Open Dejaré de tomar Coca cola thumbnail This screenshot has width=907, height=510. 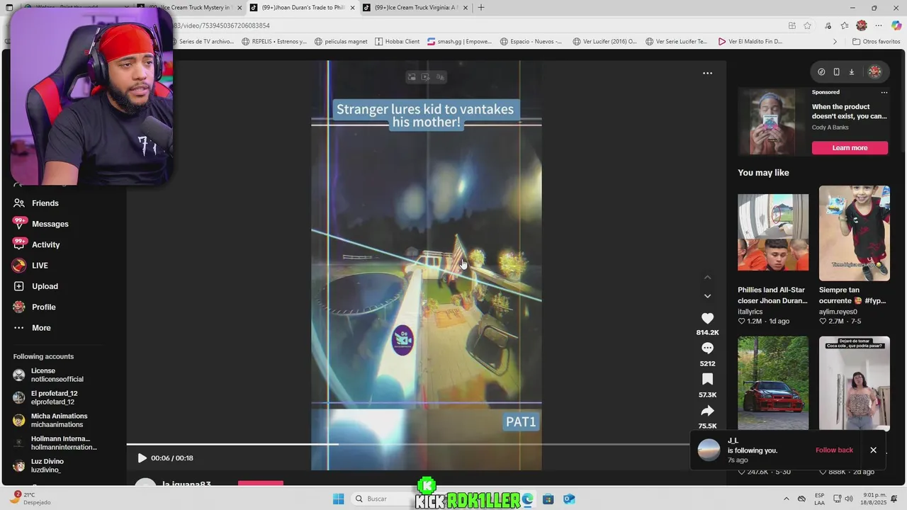pos(855,383)
